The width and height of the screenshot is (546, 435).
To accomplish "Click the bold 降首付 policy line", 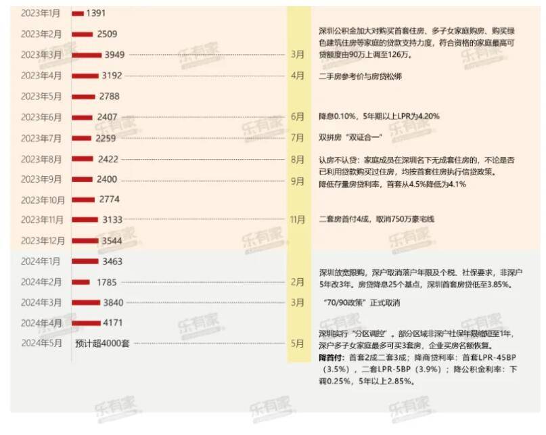I will (418, 369).
